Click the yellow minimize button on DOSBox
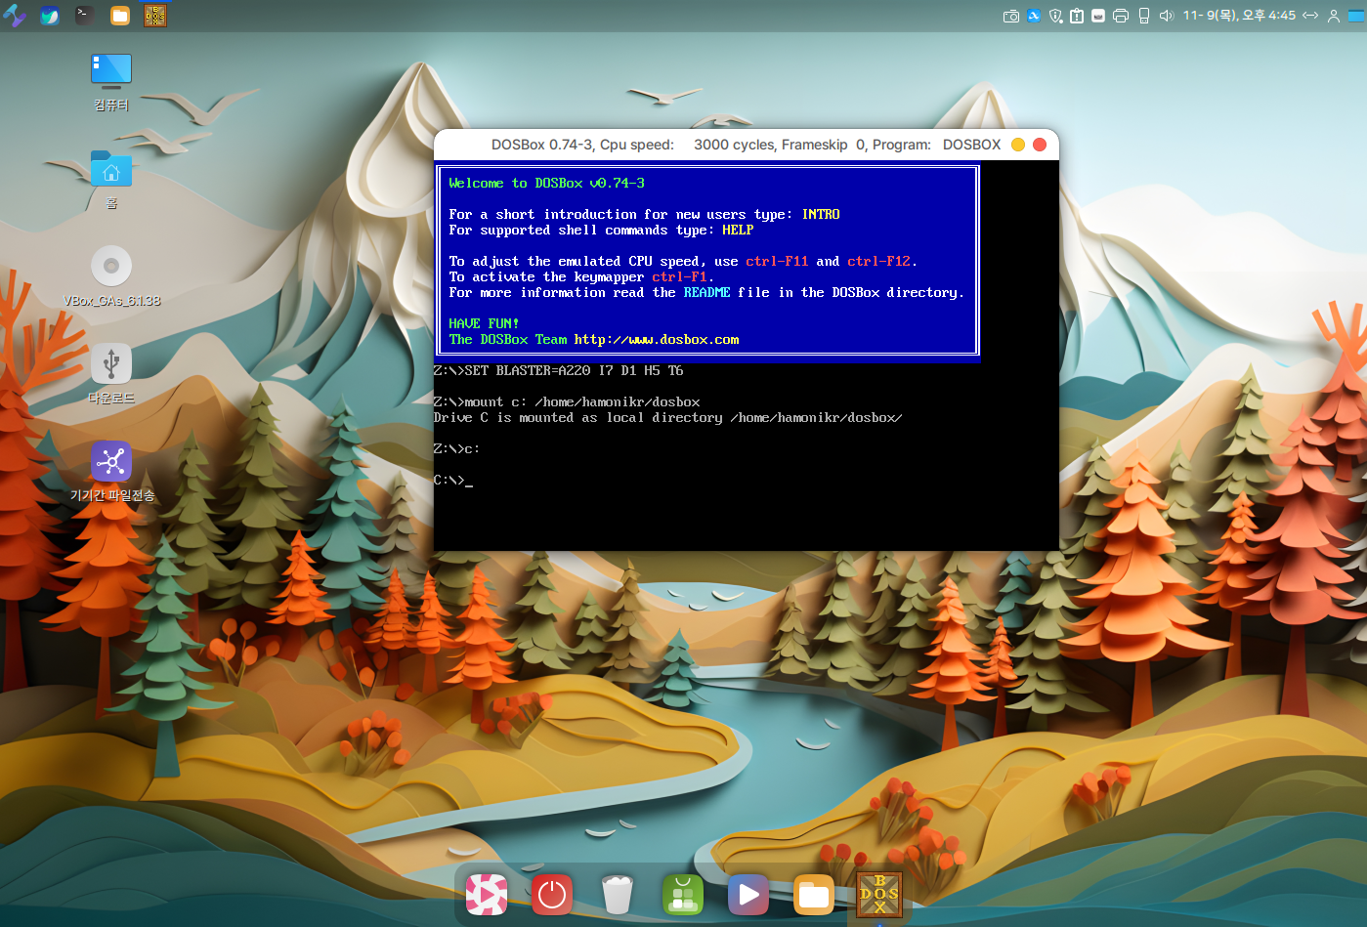 1018,145
